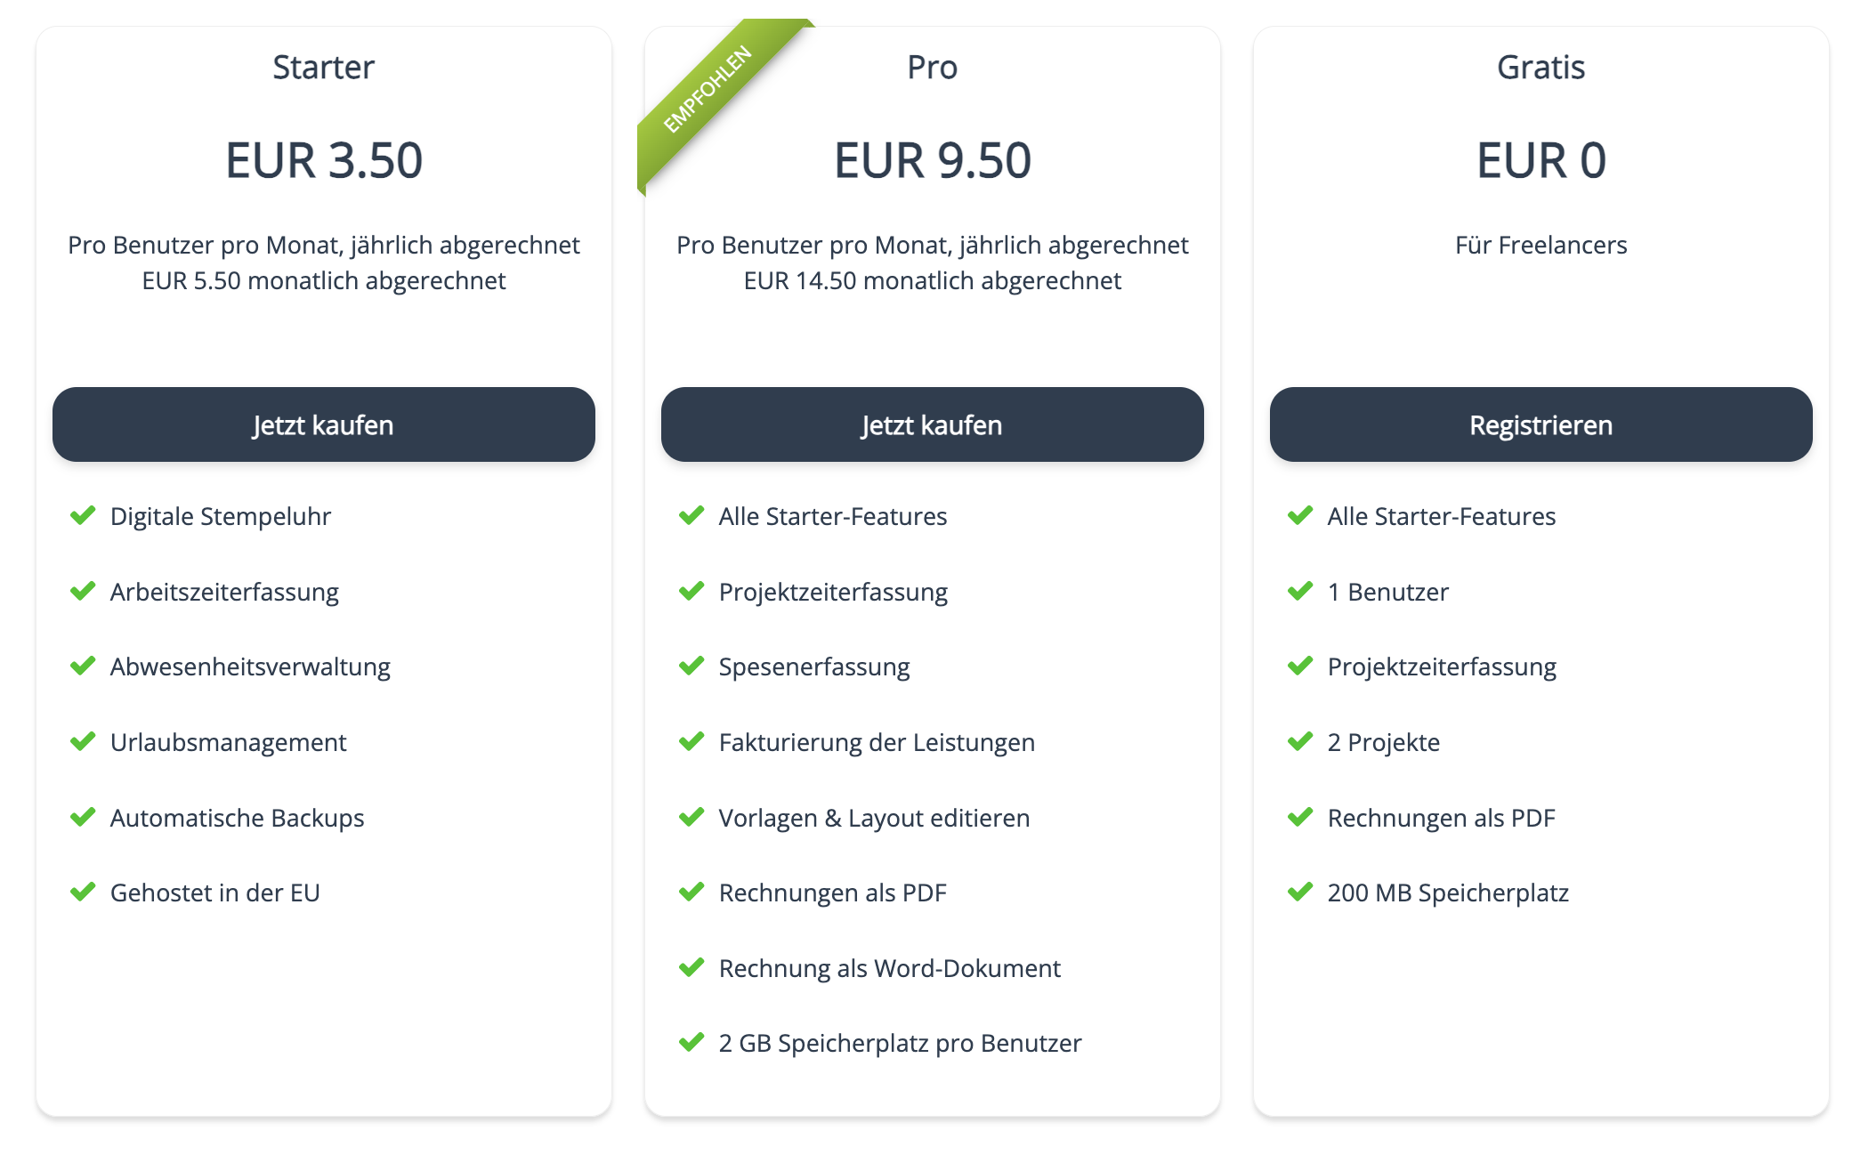Click the checkmark beside 2 Projekte
Screen dimensions: 1860x1155
pos(1300,741)
